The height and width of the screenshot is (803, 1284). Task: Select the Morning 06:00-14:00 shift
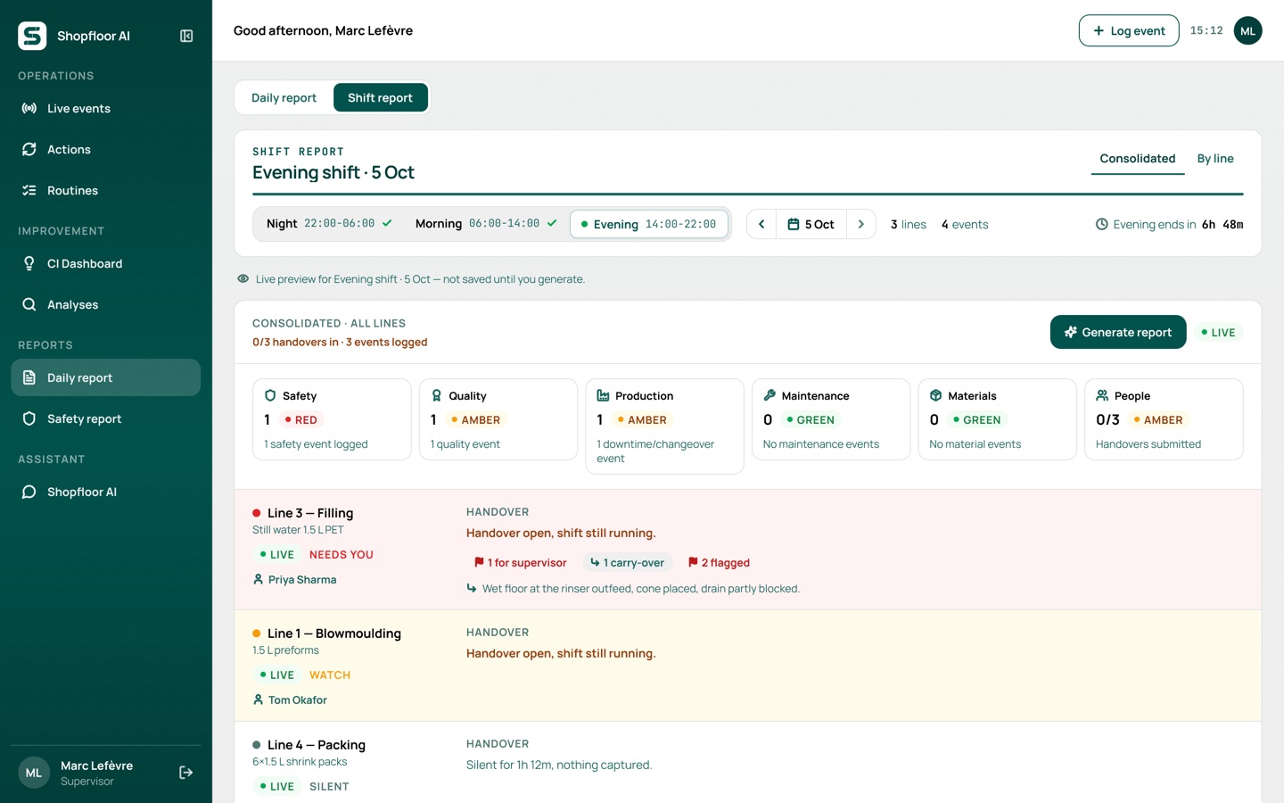click(x=486, y=224)
